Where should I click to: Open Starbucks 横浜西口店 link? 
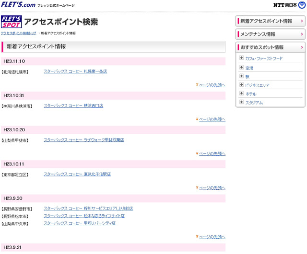tap(73, 105)
